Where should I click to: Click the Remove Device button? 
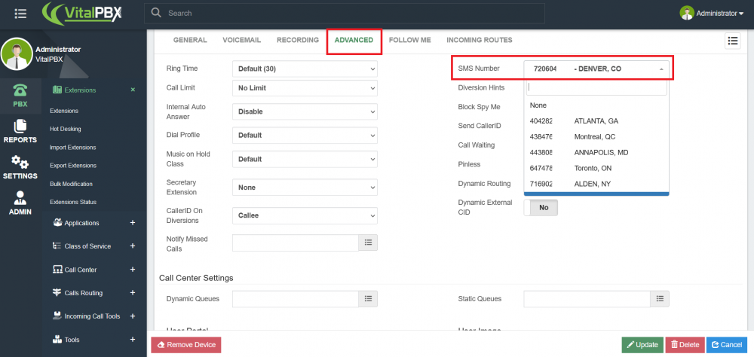click(x=186, y=344)
